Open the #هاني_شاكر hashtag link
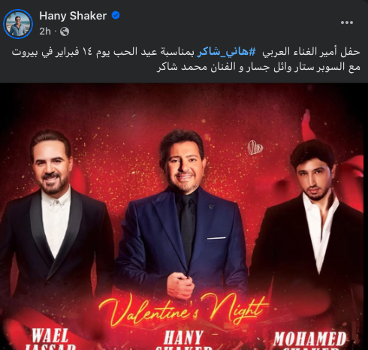The image size is (368, 350). [x=226, y=52]
